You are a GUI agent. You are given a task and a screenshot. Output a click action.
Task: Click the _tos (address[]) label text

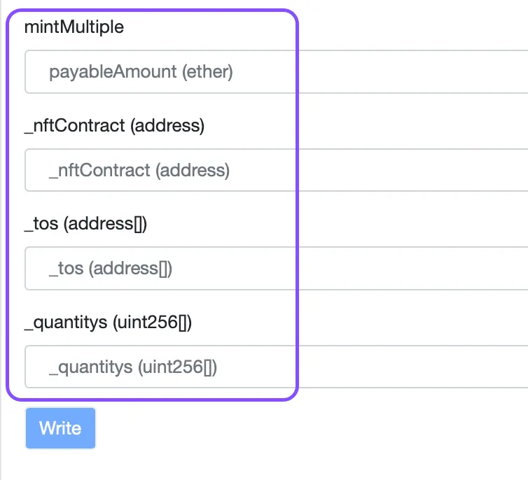coord(85,225)
